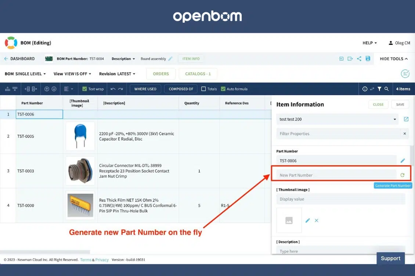Click the Generate Part Number refresh icon
Screen dimensions: 415x276
(403, 175)
